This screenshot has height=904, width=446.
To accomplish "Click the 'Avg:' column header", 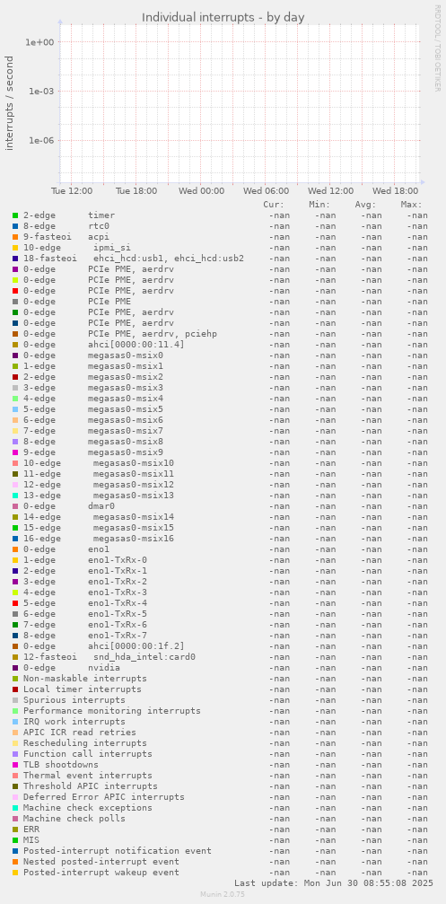I will tap(366, 204).
